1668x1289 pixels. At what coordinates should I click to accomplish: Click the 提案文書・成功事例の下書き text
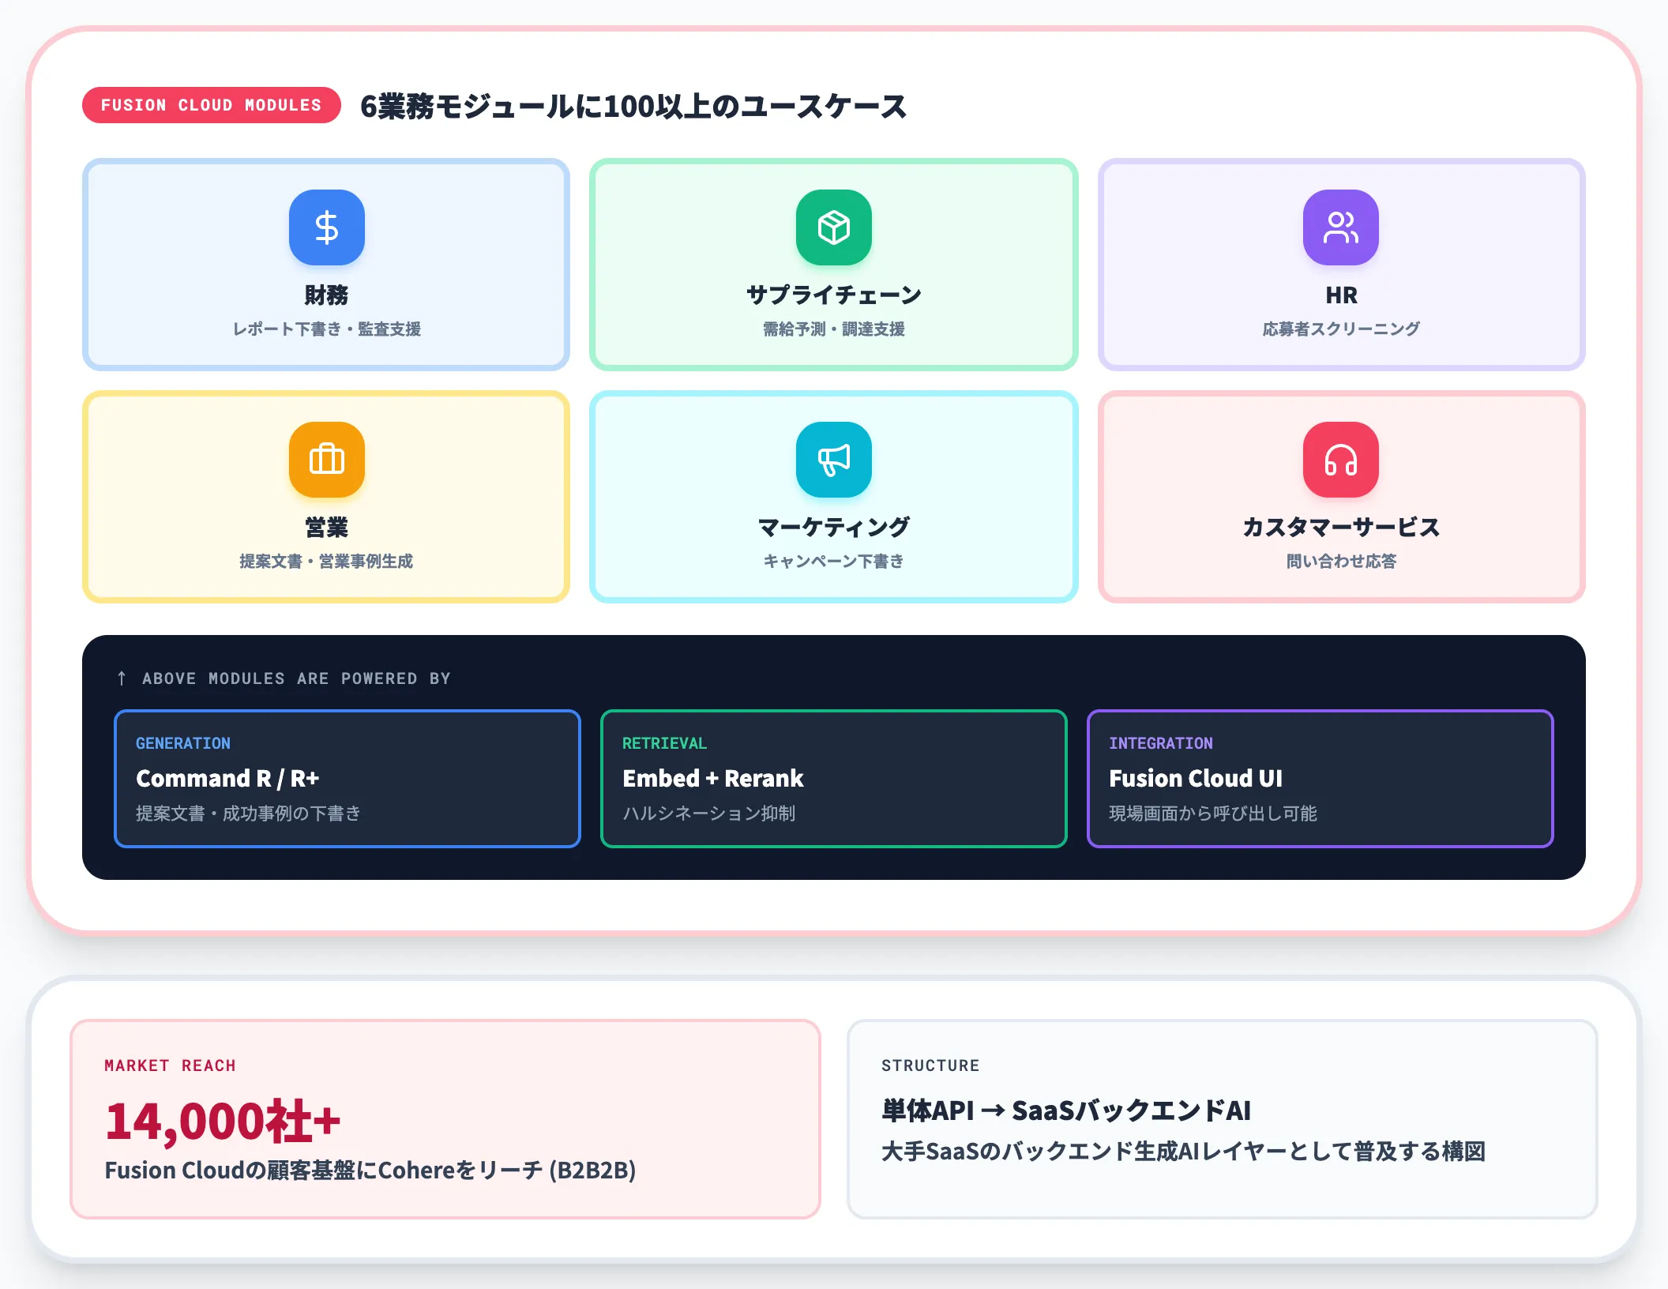[x=248, y=814]
